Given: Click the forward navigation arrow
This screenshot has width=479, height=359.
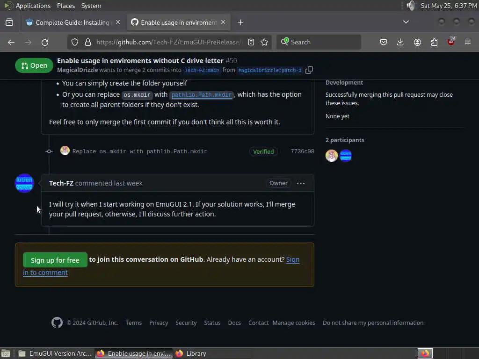Looking at the screenshot, I should 28,42.
